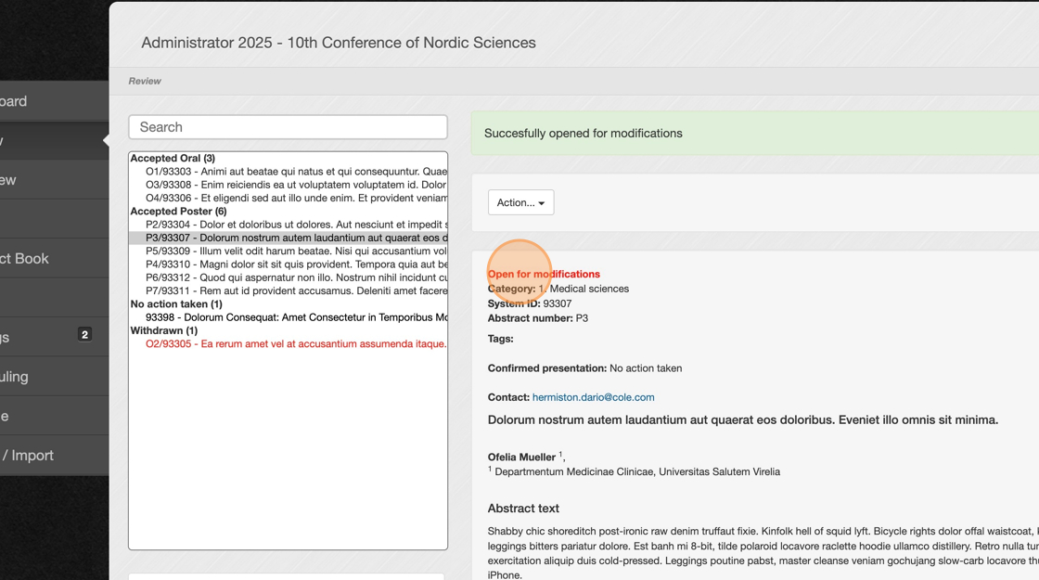Open the no-action abstract 93398

[295, 317]
